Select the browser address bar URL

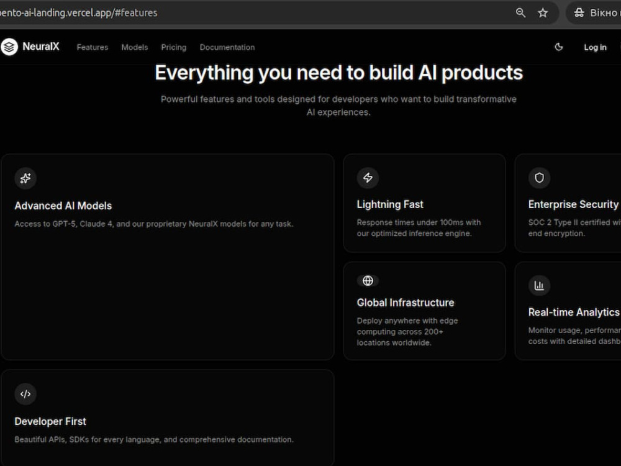[78, 12]
